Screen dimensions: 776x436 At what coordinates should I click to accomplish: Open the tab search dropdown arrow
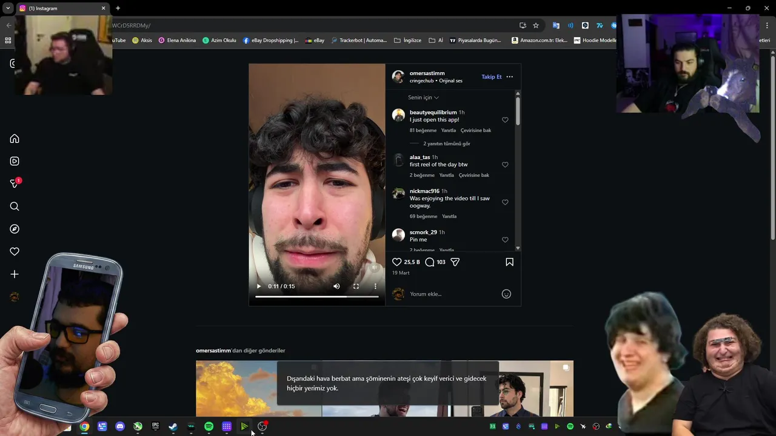click(8, 8)
